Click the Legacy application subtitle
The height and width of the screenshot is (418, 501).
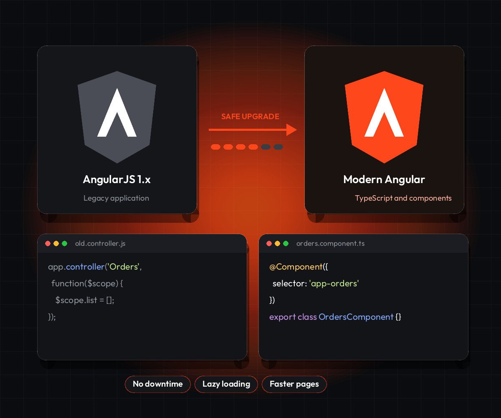[116, 198]
